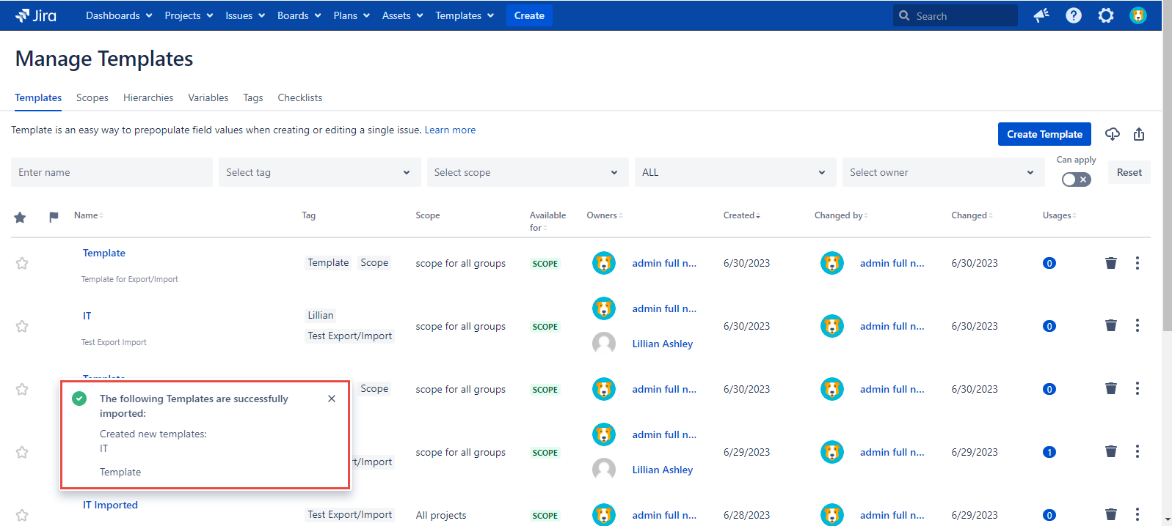Follow the Learn more link
The height and width of the screenshot is (526, 1172).
point(450,130)
